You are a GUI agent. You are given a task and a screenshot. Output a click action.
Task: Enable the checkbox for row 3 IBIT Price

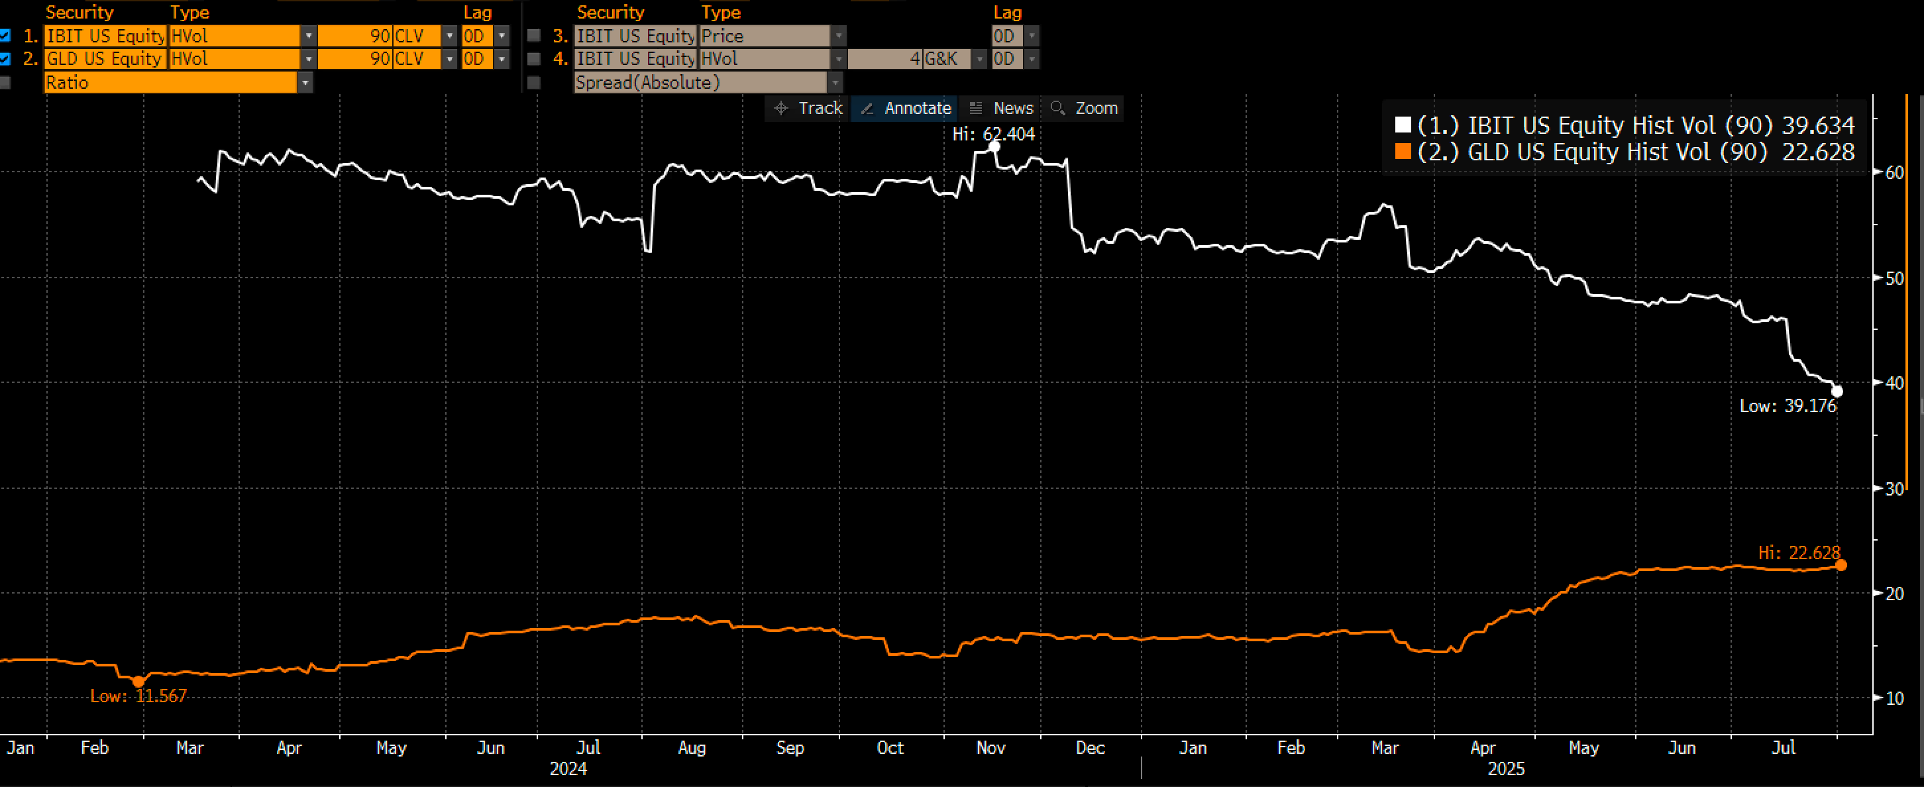point(533,35)
